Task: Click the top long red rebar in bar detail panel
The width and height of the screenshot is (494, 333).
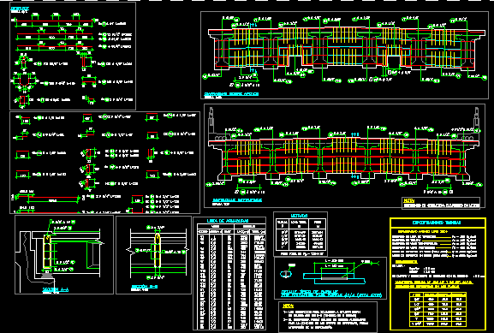Action: [54, 21]
